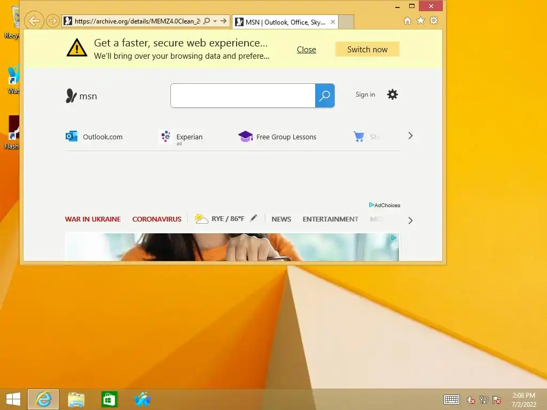Open the Experian ad shortcut
547x410 pixels.
click(181, 137)
